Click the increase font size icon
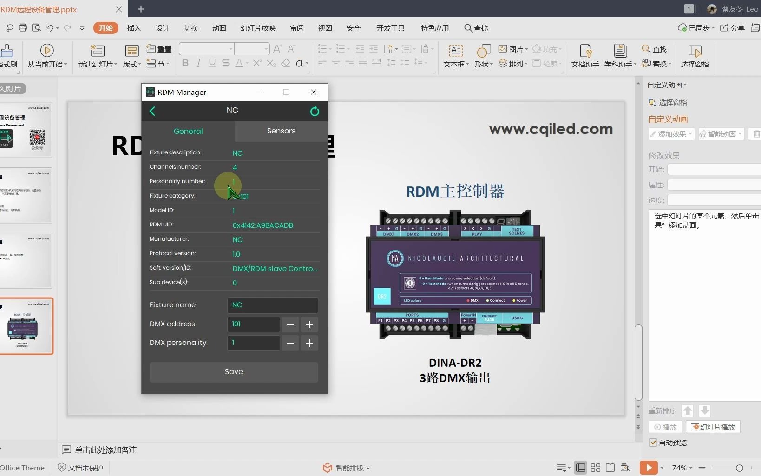This screenshot has width=761, height=476. tap(278, 49)
